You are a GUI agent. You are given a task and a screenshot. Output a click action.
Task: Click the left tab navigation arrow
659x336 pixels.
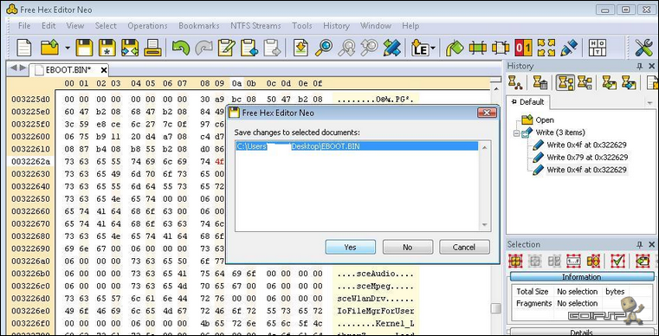pos(13,68)
